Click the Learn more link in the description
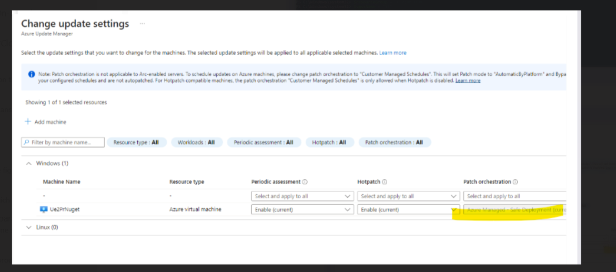The height and width of the screenshot is (272, 616). pyautogui.click(x=393, y=53)
